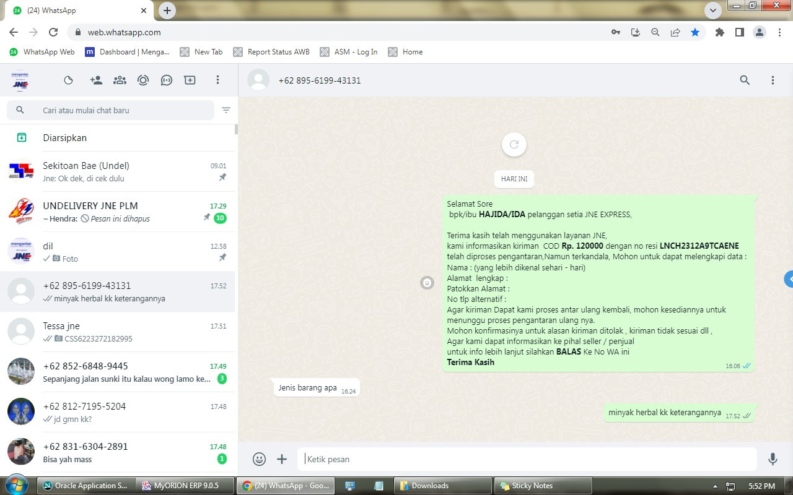This screenshot has width=793, height=495.
Task: React to the long message with emoji icon
Action: point(427,283)
